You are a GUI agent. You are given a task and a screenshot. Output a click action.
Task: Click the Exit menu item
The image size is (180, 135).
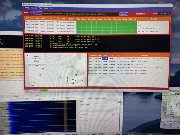(51, 8)
